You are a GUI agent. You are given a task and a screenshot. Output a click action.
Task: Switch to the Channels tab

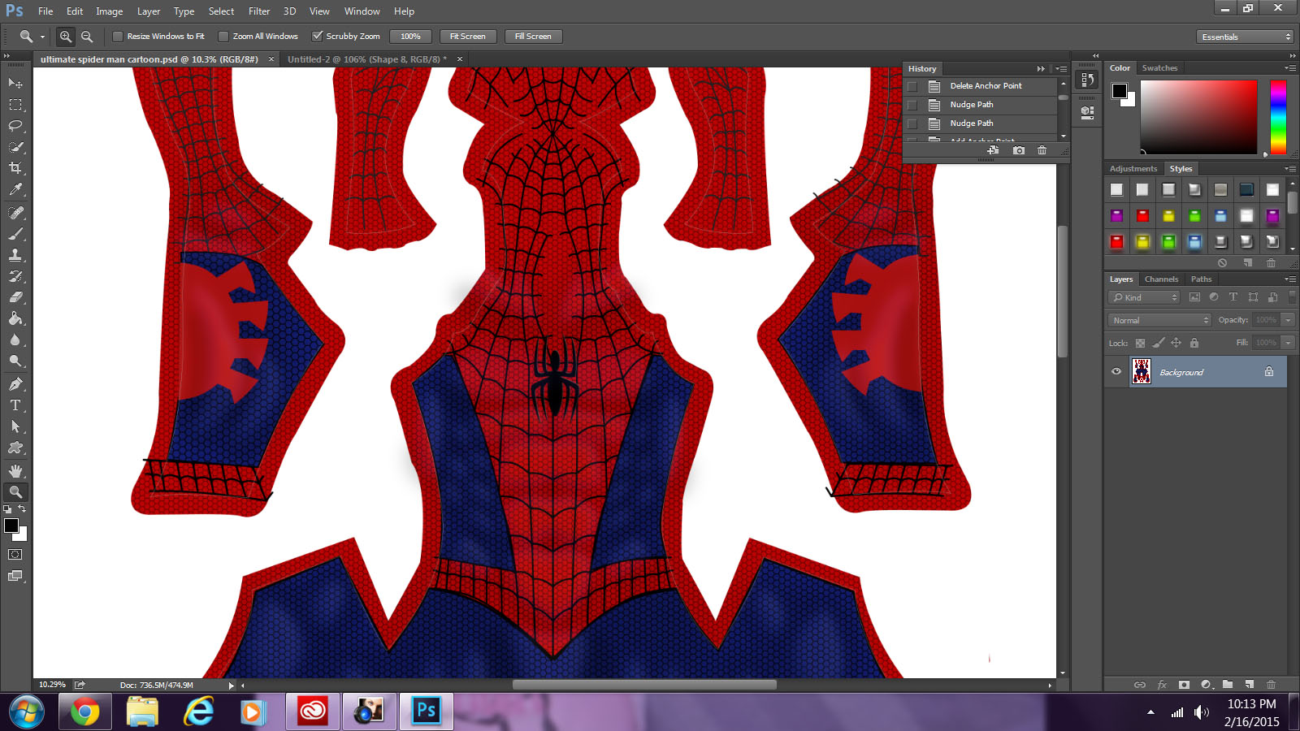[1161, 279]
